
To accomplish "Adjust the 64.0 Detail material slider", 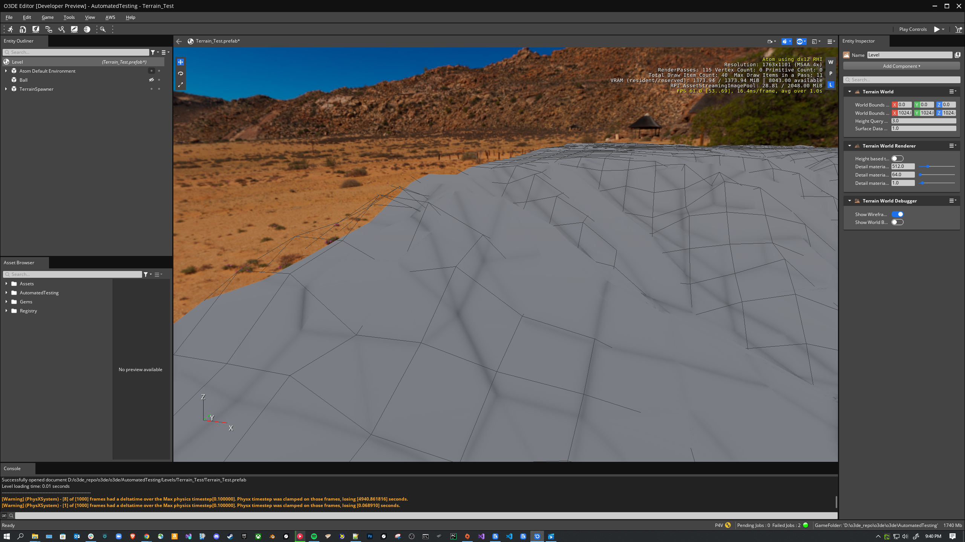I will click(x=937, y=175).
